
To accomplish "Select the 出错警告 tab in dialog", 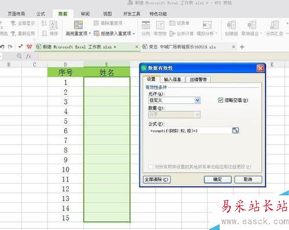I will pos(198,79).
